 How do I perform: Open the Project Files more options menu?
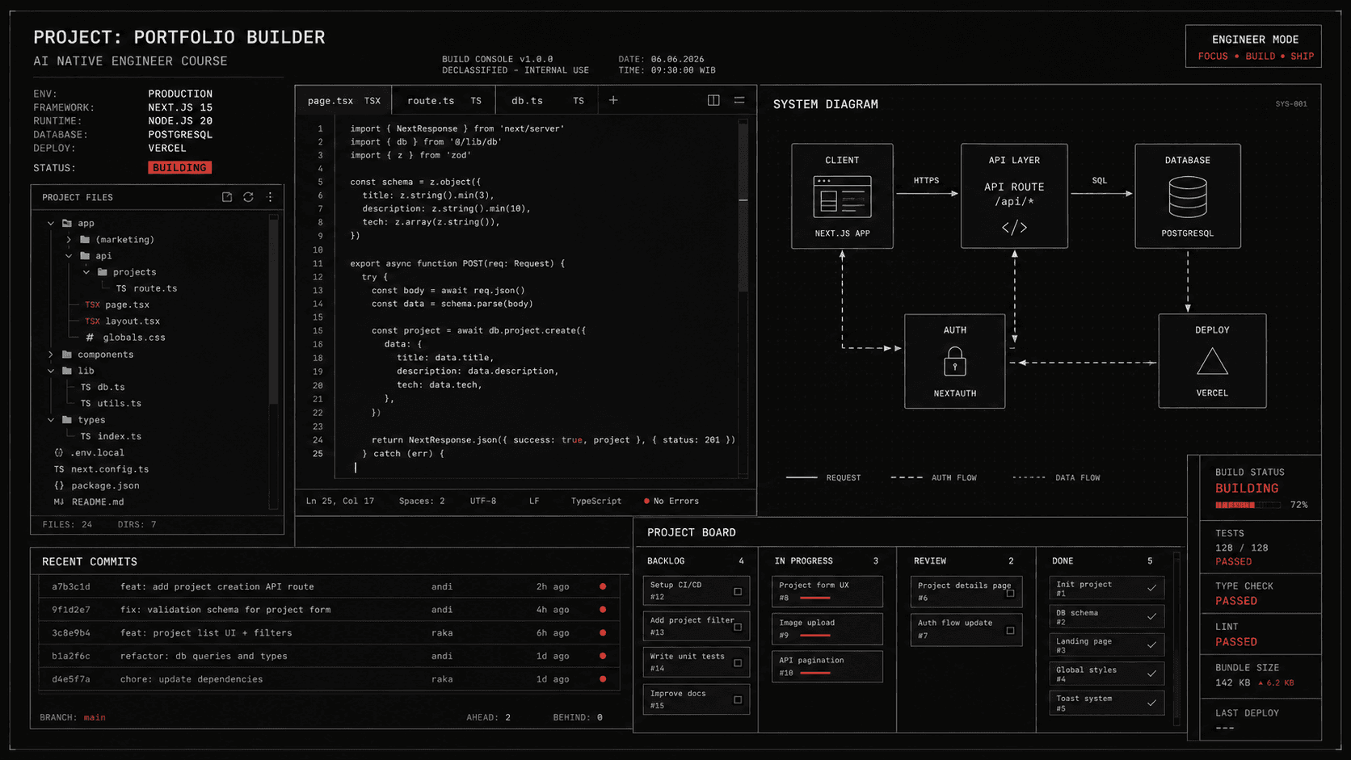(270, 197)
